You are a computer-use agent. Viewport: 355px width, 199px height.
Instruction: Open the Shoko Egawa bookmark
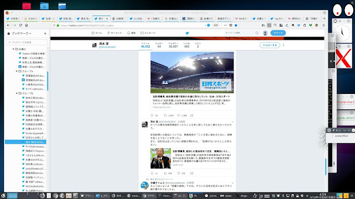coord(33,133)
